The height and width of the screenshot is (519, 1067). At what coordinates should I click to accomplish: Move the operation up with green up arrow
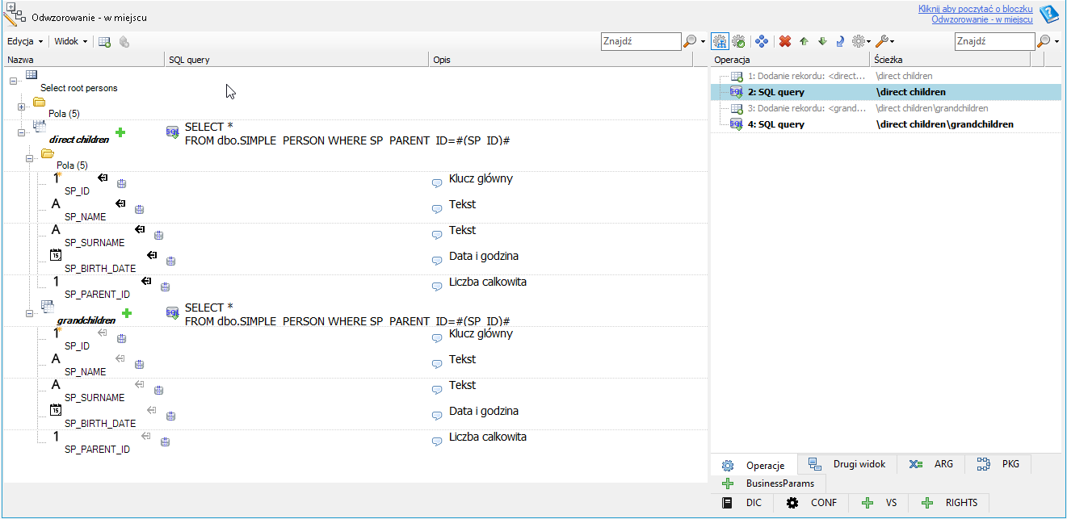tap(804, 41)
